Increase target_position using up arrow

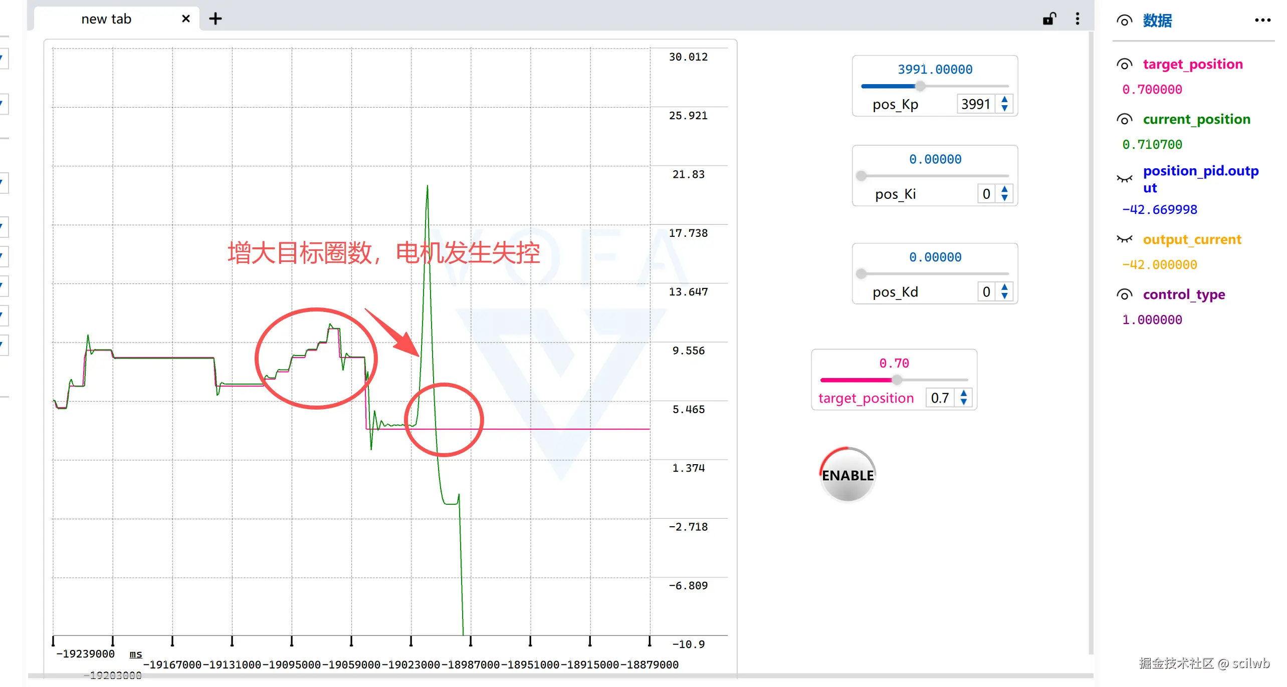pos(963,394)
